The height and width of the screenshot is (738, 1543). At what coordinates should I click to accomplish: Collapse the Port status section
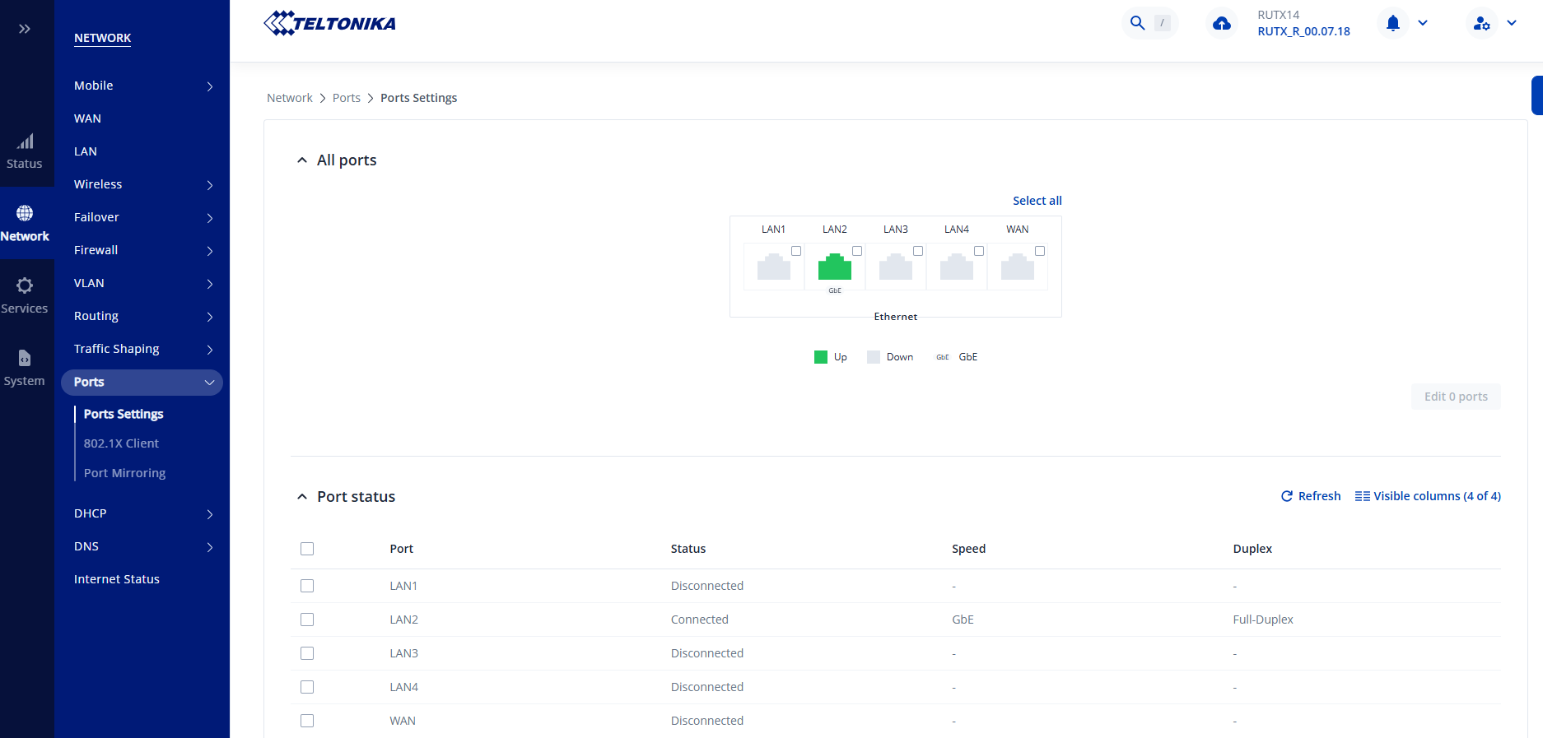(x=302, y=497)
